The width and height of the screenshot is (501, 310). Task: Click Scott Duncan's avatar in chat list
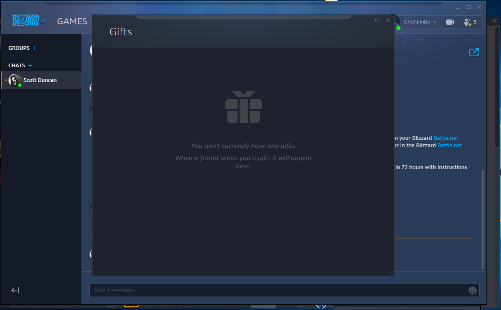(x=15, y=80)
